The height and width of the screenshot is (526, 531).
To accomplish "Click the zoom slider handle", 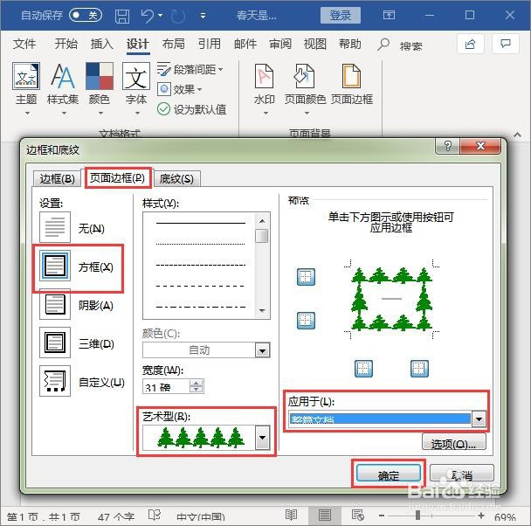I will 417,516.
